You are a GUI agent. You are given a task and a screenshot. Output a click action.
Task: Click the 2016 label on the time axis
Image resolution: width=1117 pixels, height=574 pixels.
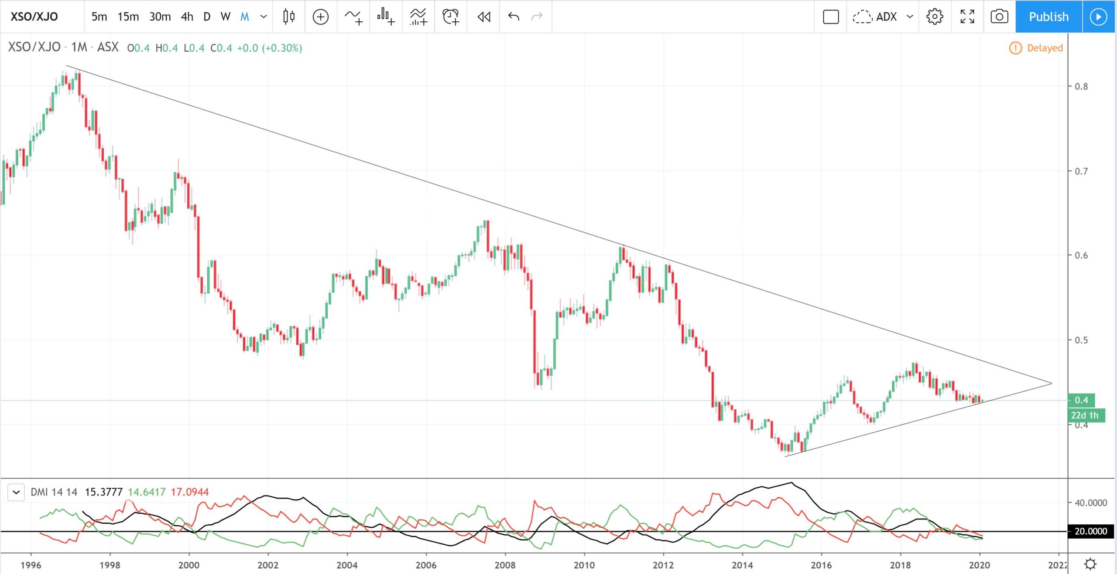tap(821, 565)
